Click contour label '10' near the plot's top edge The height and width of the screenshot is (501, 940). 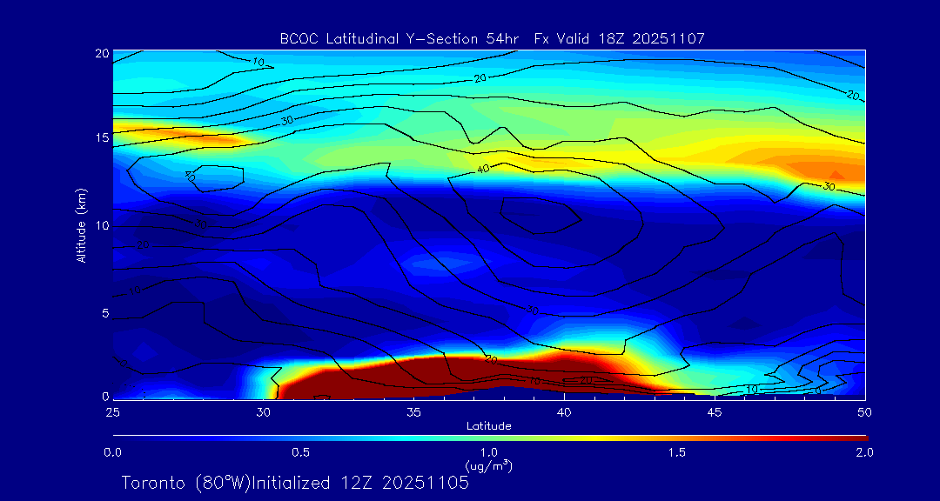259,62
